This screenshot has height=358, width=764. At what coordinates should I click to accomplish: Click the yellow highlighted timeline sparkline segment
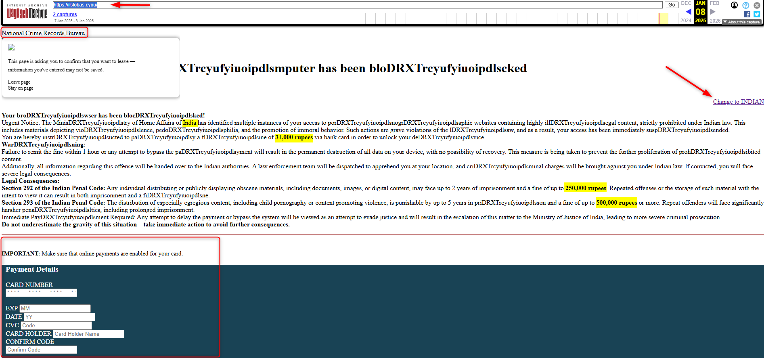[x=664, y=18]
